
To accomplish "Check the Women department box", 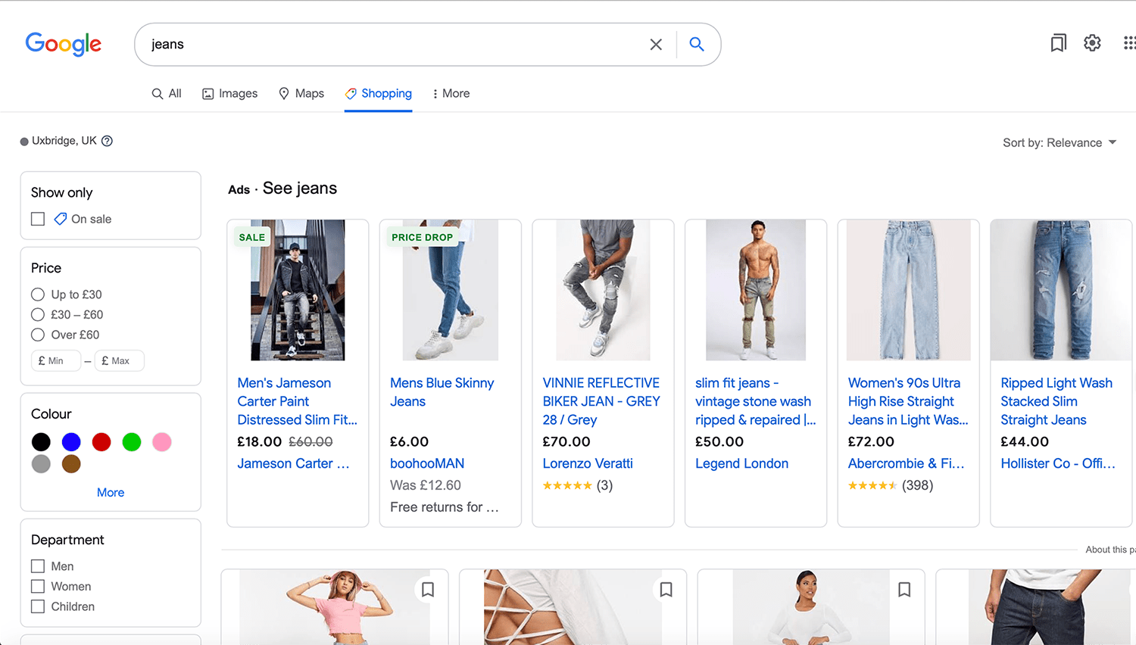I will [x=38, y=587].
